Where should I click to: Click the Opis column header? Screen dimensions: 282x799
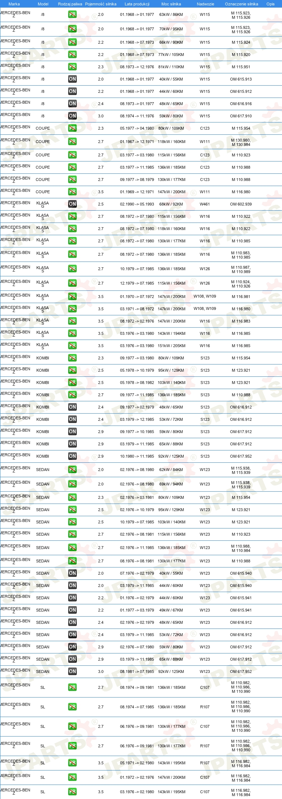(270, 4)
